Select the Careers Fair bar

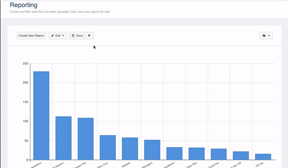tap(85, 139)
